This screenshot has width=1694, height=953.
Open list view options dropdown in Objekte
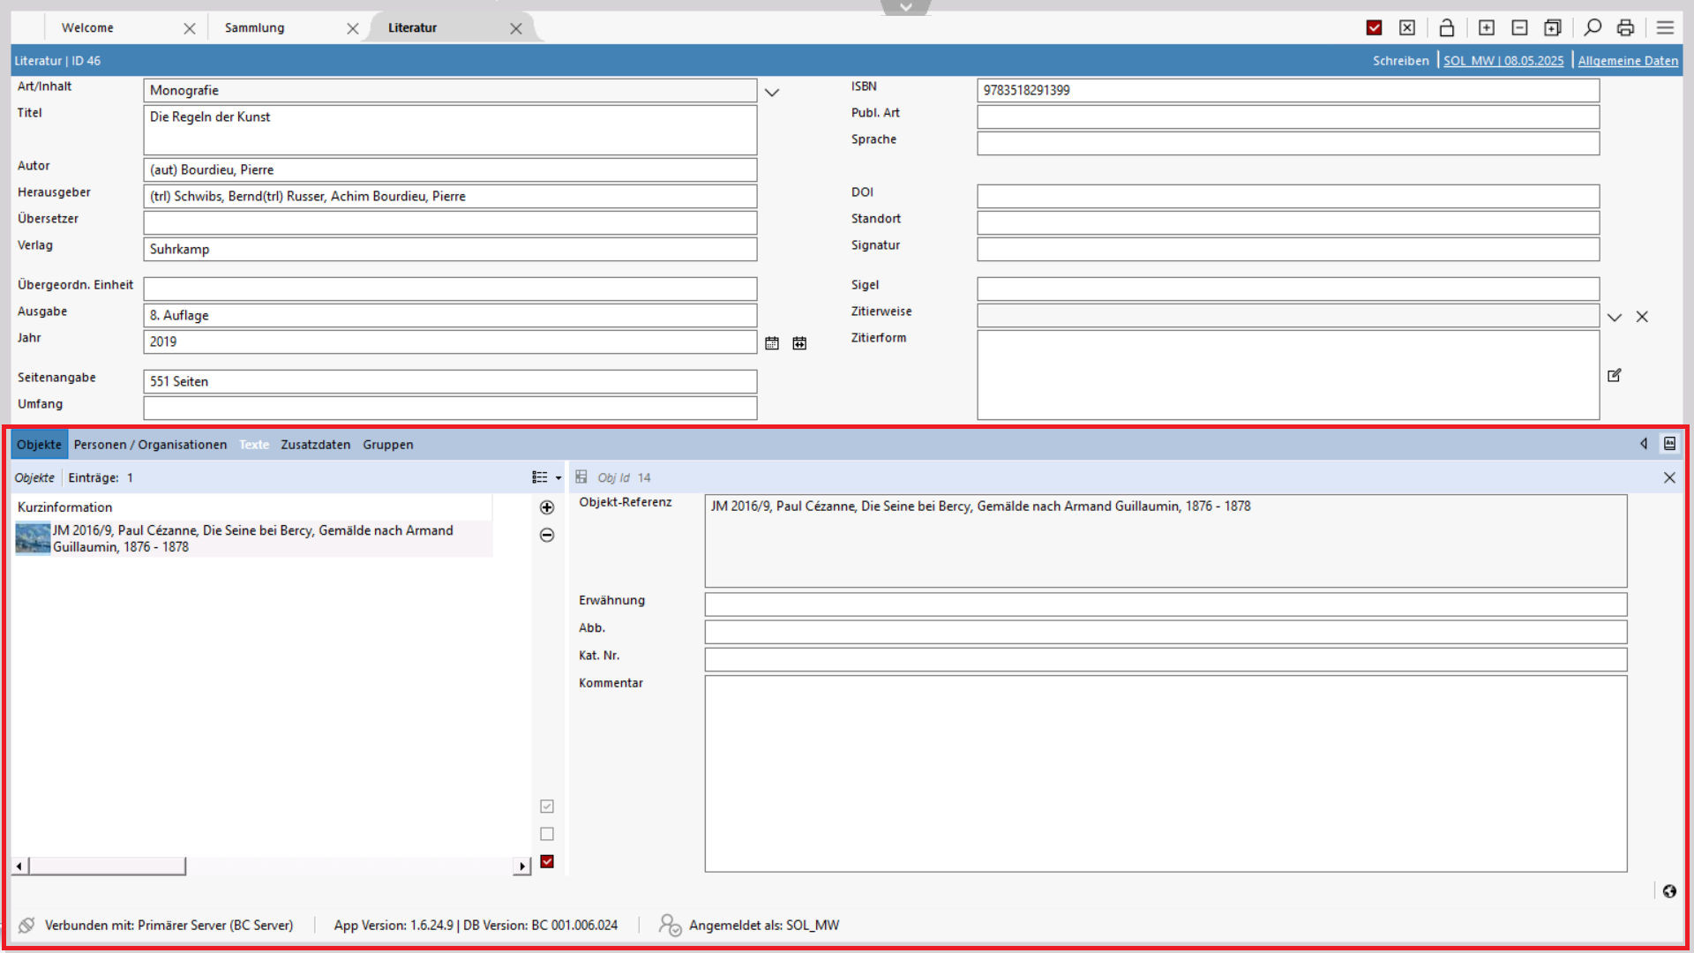(x=546, y=477)
